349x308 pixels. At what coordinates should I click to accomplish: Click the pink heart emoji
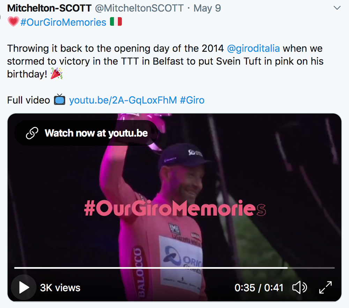[13, 22]
